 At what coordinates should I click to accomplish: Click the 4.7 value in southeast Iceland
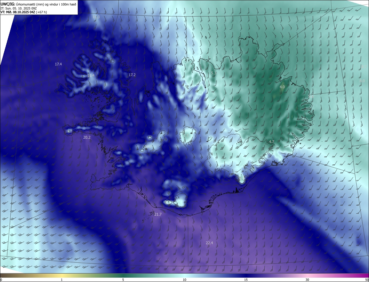click(x=271, y=142)
